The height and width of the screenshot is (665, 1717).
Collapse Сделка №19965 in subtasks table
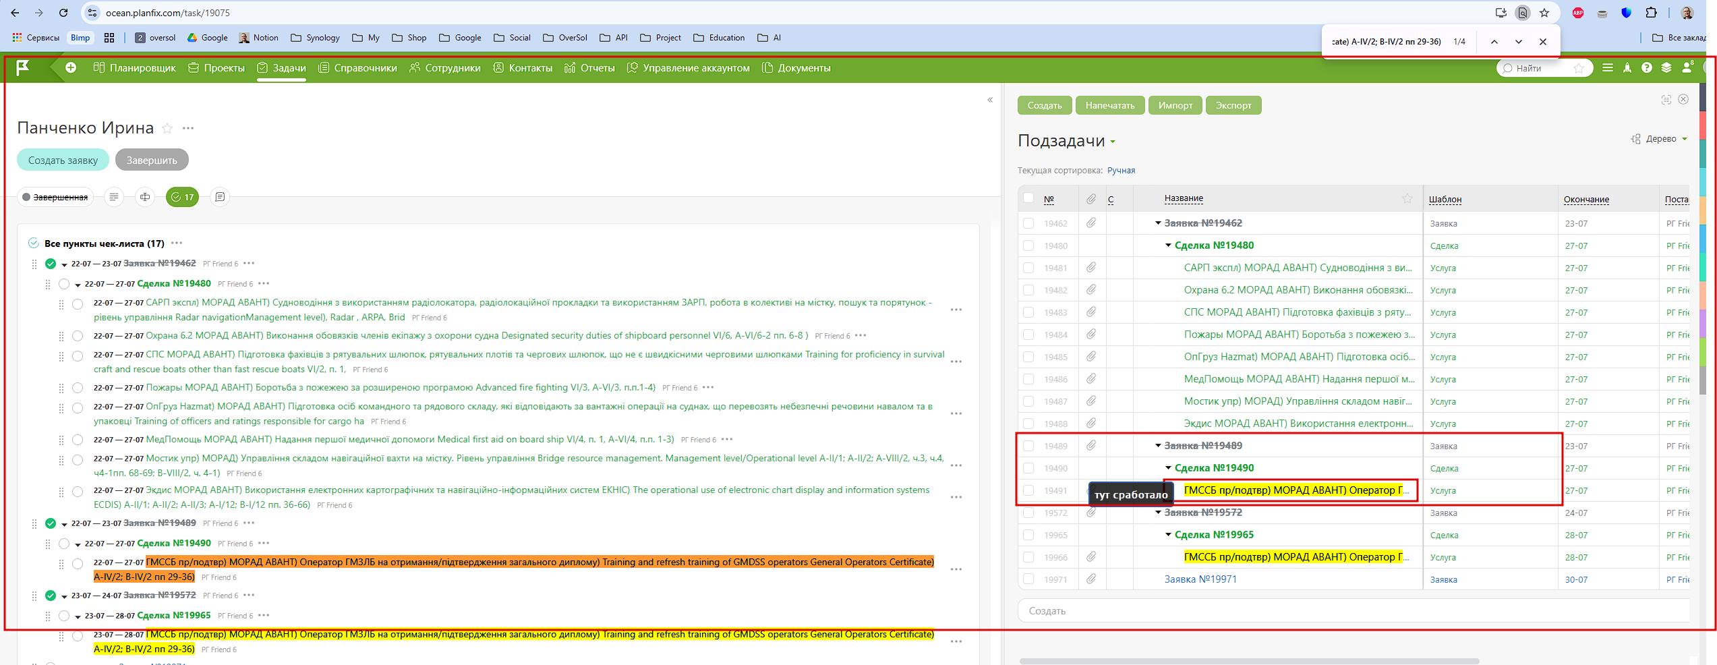(1168, 535)
